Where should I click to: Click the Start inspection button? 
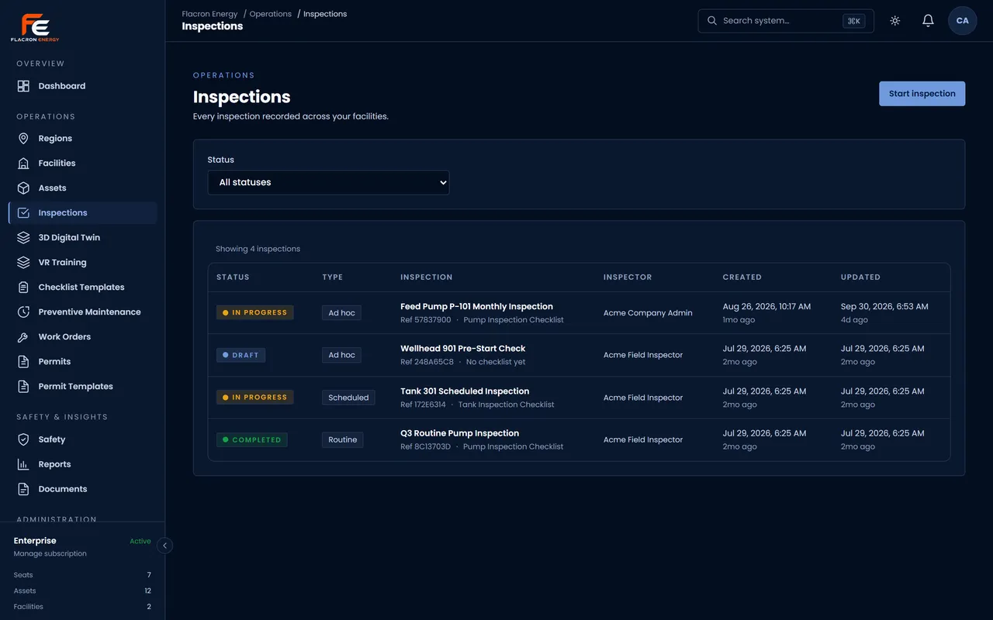[x=922, y=94]
